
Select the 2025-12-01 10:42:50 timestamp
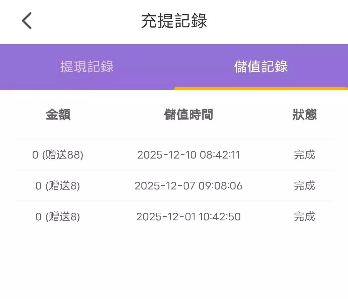click(x=188, y=217)
